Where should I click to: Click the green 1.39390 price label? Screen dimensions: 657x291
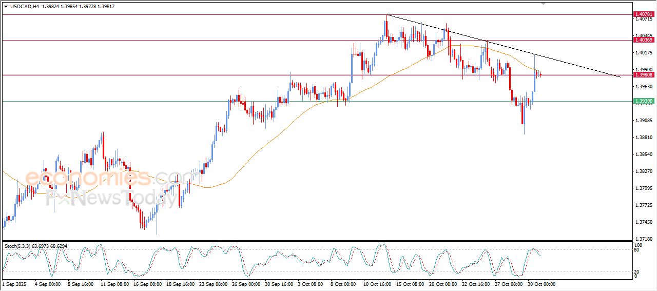pyautogui.click(x=643, y=101)
